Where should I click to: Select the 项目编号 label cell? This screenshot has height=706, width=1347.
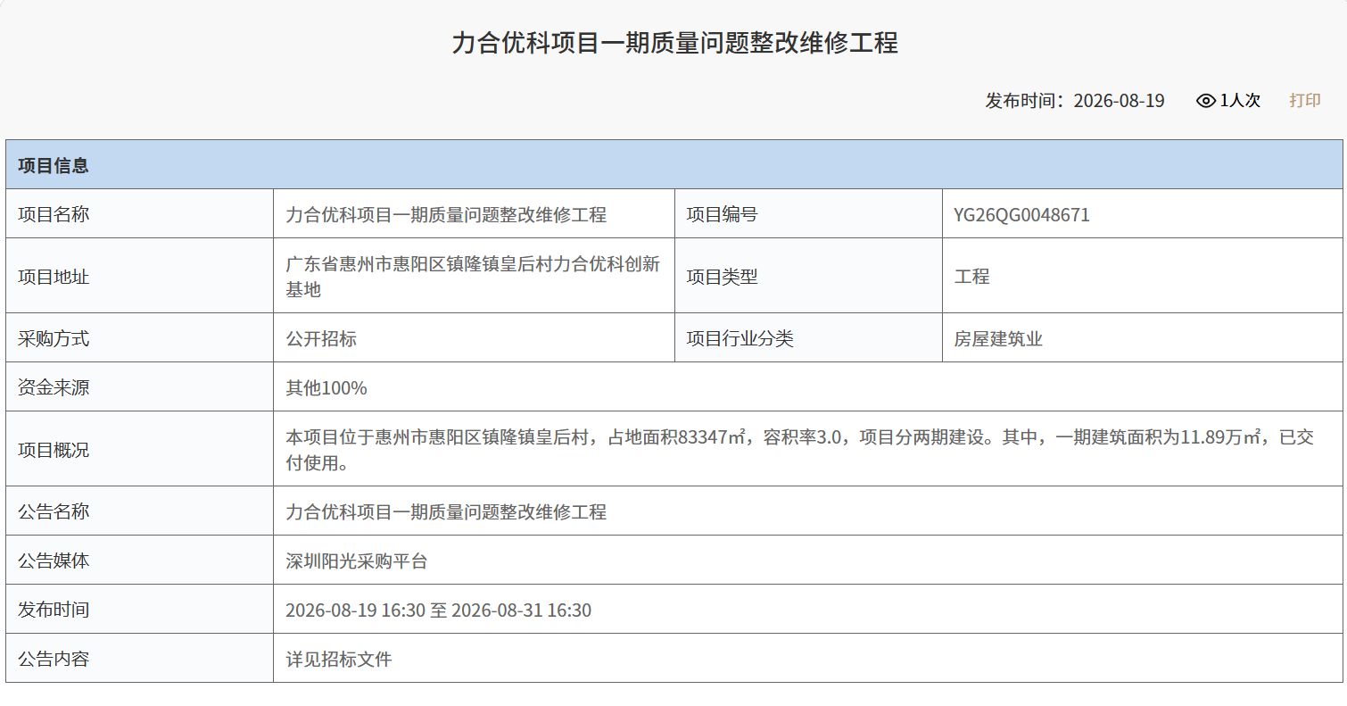pyautogui.click(x=809, y=214)
